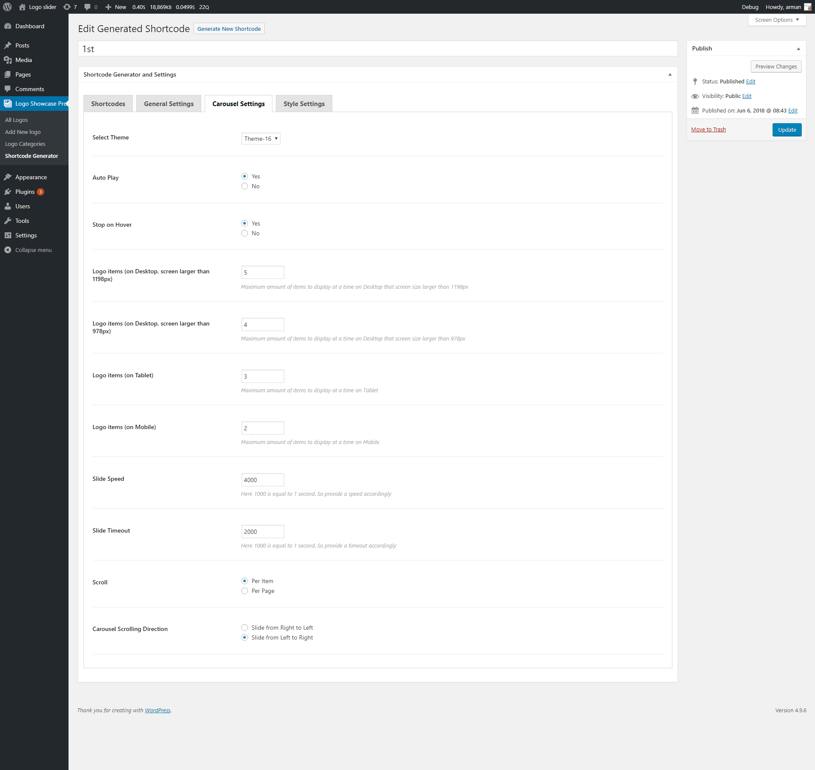Viewport: 815px width, 770px height.
Task: Open the Select Theme dropdown
Action: pyautogui.click(x=261, y=139)
